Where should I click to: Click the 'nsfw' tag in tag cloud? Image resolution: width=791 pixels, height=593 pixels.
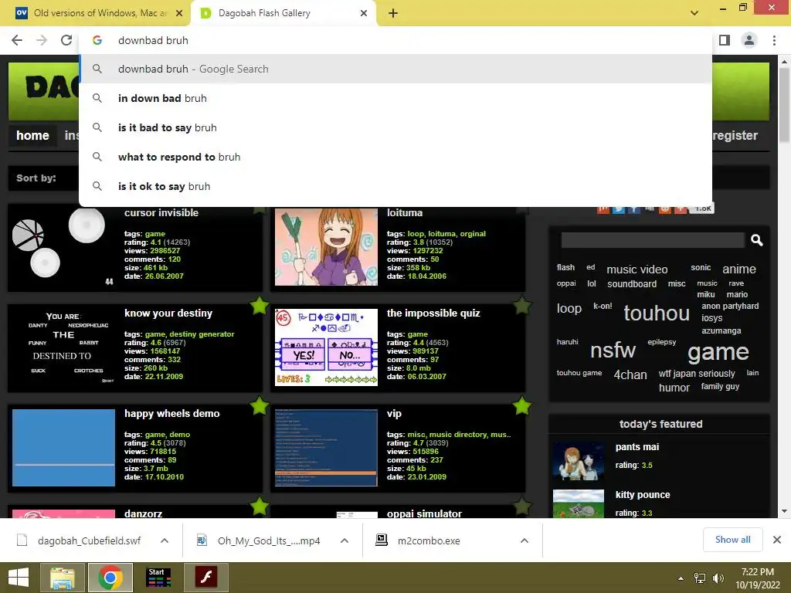click(x=613, y=350)
